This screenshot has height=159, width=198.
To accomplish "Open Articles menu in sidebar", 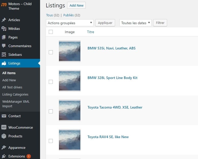I will coord(20,20).
